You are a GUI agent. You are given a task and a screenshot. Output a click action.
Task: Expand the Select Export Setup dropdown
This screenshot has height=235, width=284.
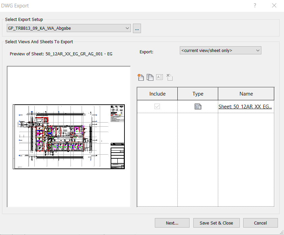(127, 28)
